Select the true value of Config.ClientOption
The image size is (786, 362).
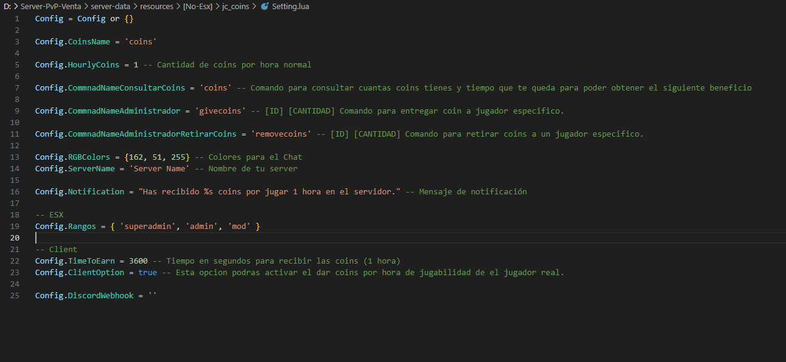(148, 272)
